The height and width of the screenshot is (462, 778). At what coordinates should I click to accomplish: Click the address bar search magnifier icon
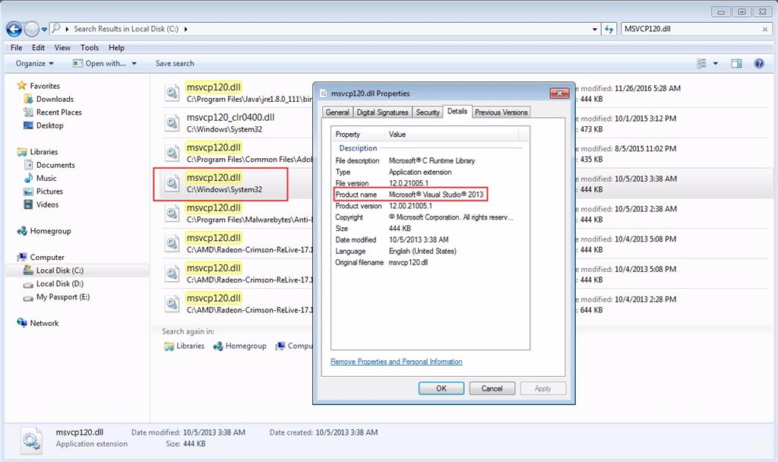point(56,28)
